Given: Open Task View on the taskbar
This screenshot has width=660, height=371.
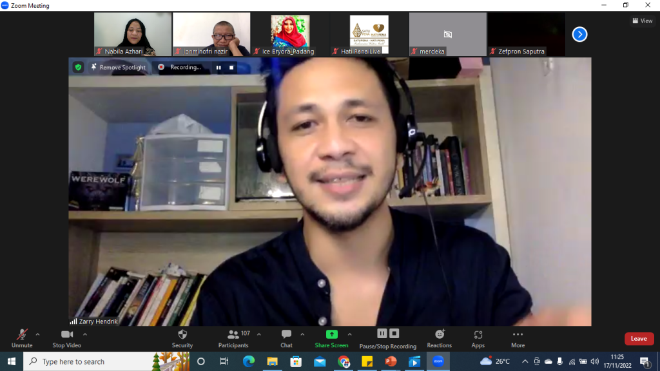Looking at the screenshot, I should point(224,361).
